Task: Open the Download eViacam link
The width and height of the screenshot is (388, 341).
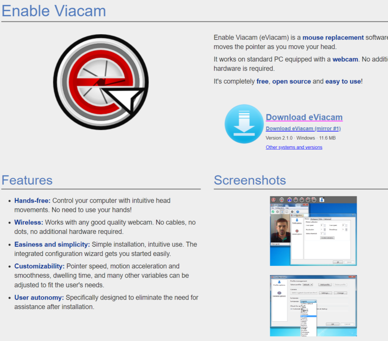Action: (x=304, y=117)
